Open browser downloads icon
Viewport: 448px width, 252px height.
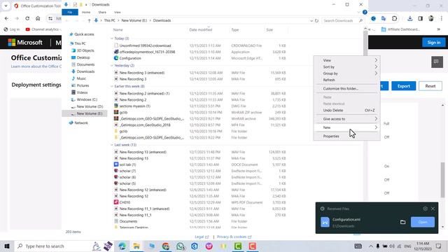coord(409,19)
